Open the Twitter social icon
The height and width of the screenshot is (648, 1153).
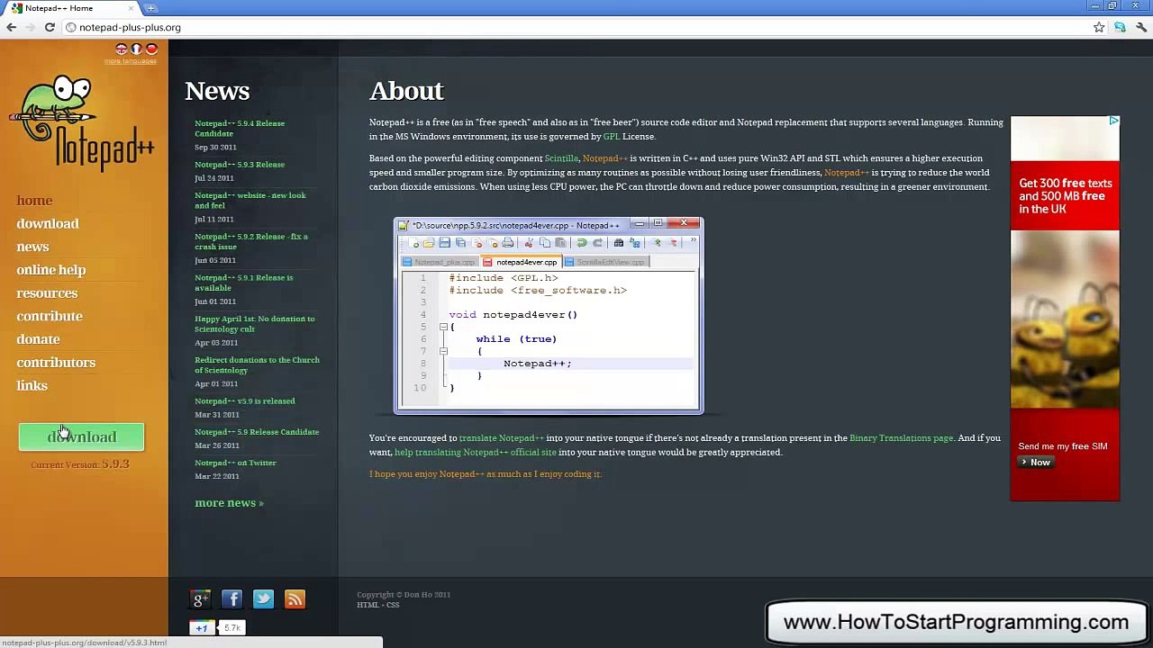[263, 599]
